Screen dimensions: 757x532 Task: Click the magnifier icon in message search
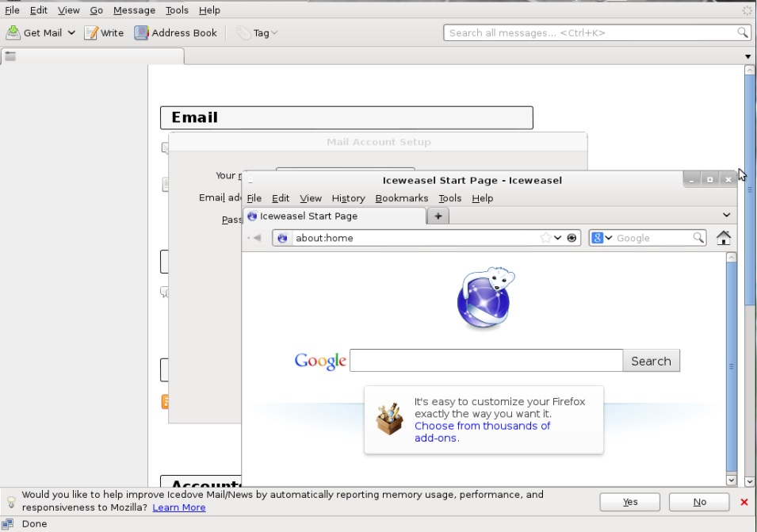pyautogui.click(x=743, y=33)
